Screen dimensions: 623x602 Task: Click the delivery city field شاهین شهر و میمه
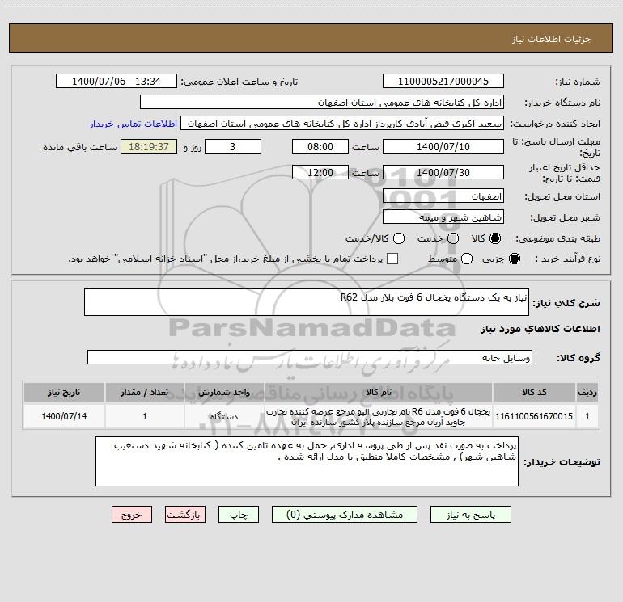[443, 217]
